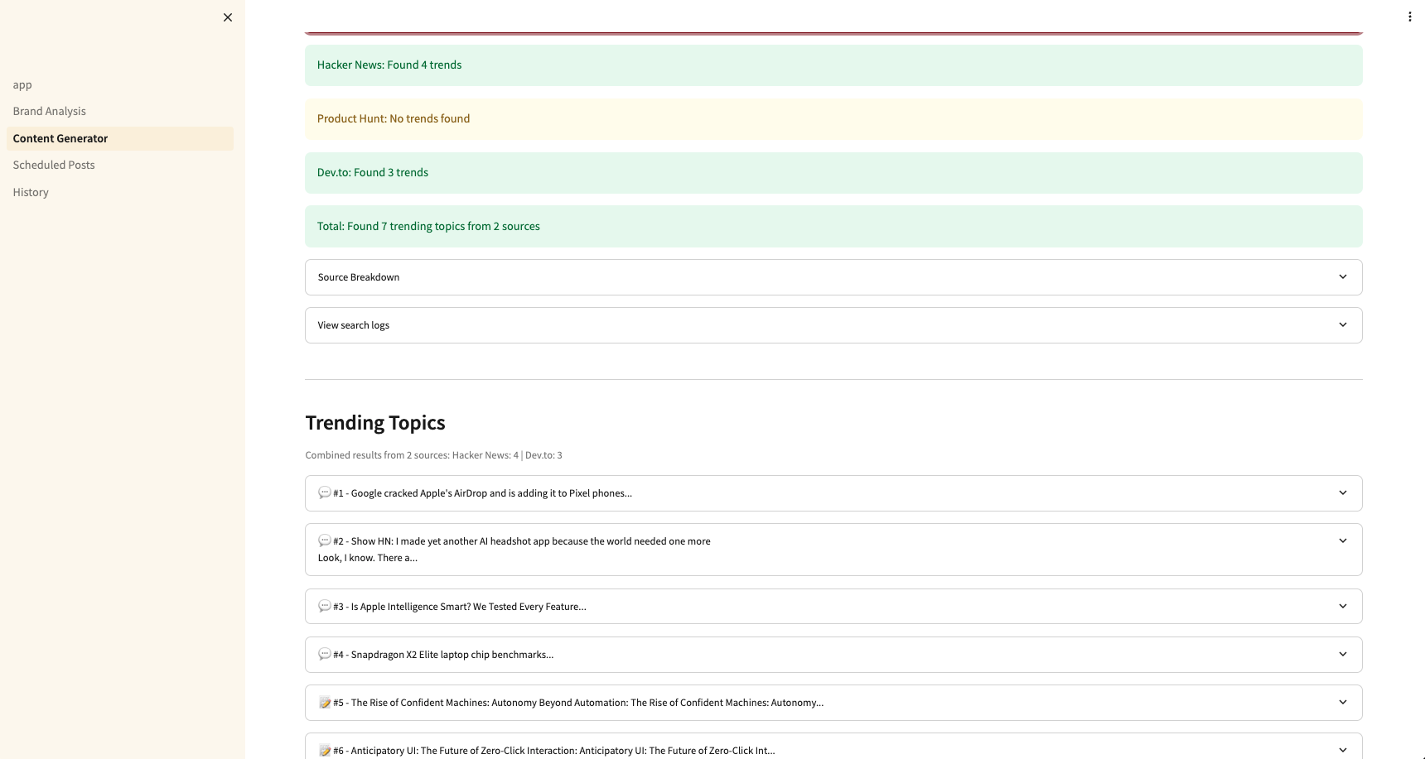Click the Hacker News found trends alert
Screen dimensions: 1425x759
[x=833, y=65]
